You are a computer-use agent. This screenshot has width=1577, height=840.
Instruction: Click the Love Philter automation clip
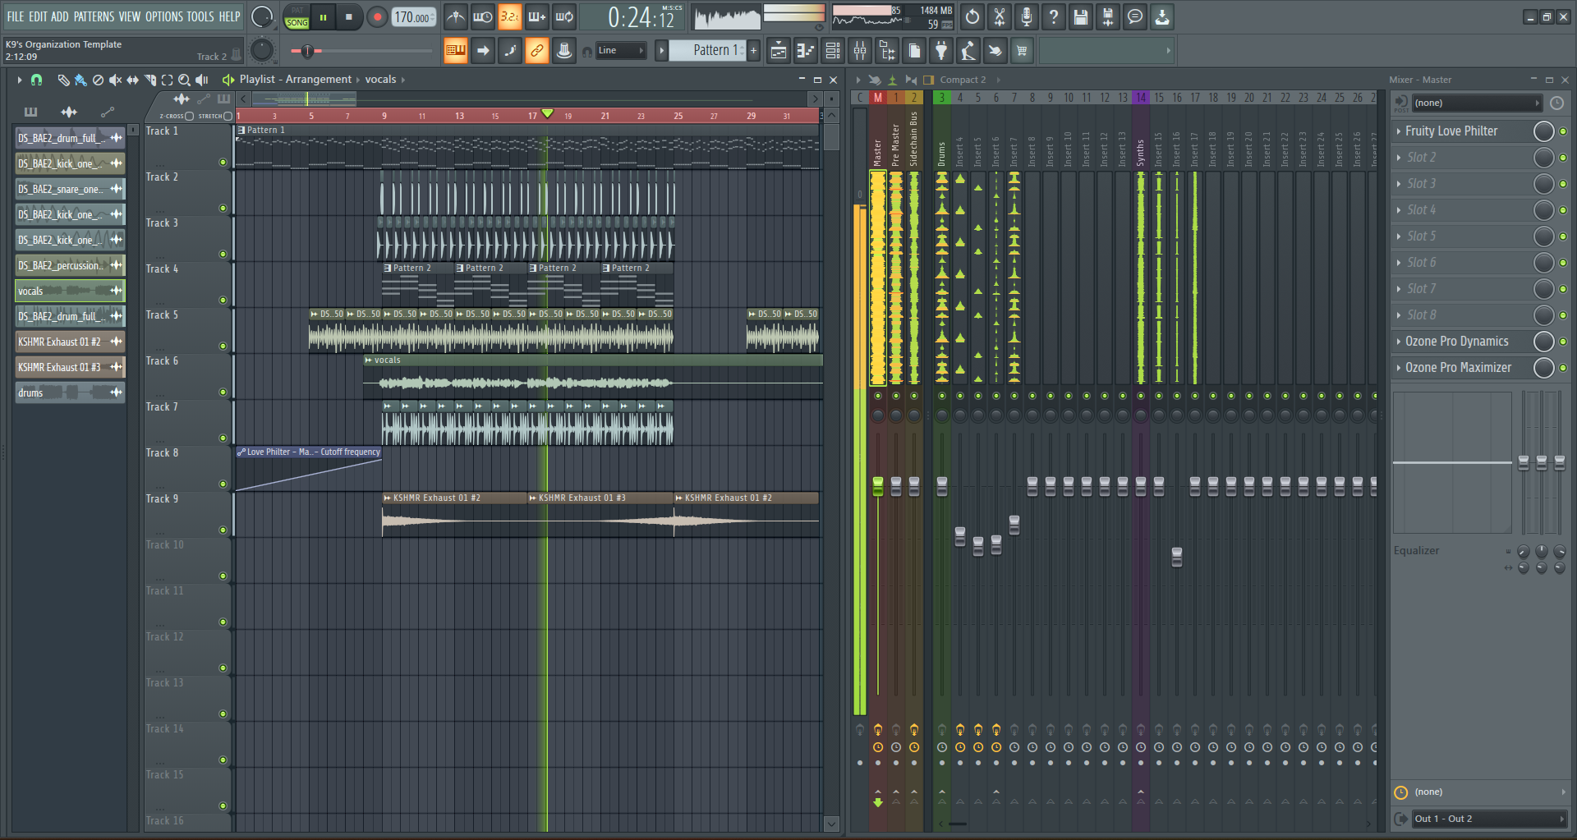309,470
